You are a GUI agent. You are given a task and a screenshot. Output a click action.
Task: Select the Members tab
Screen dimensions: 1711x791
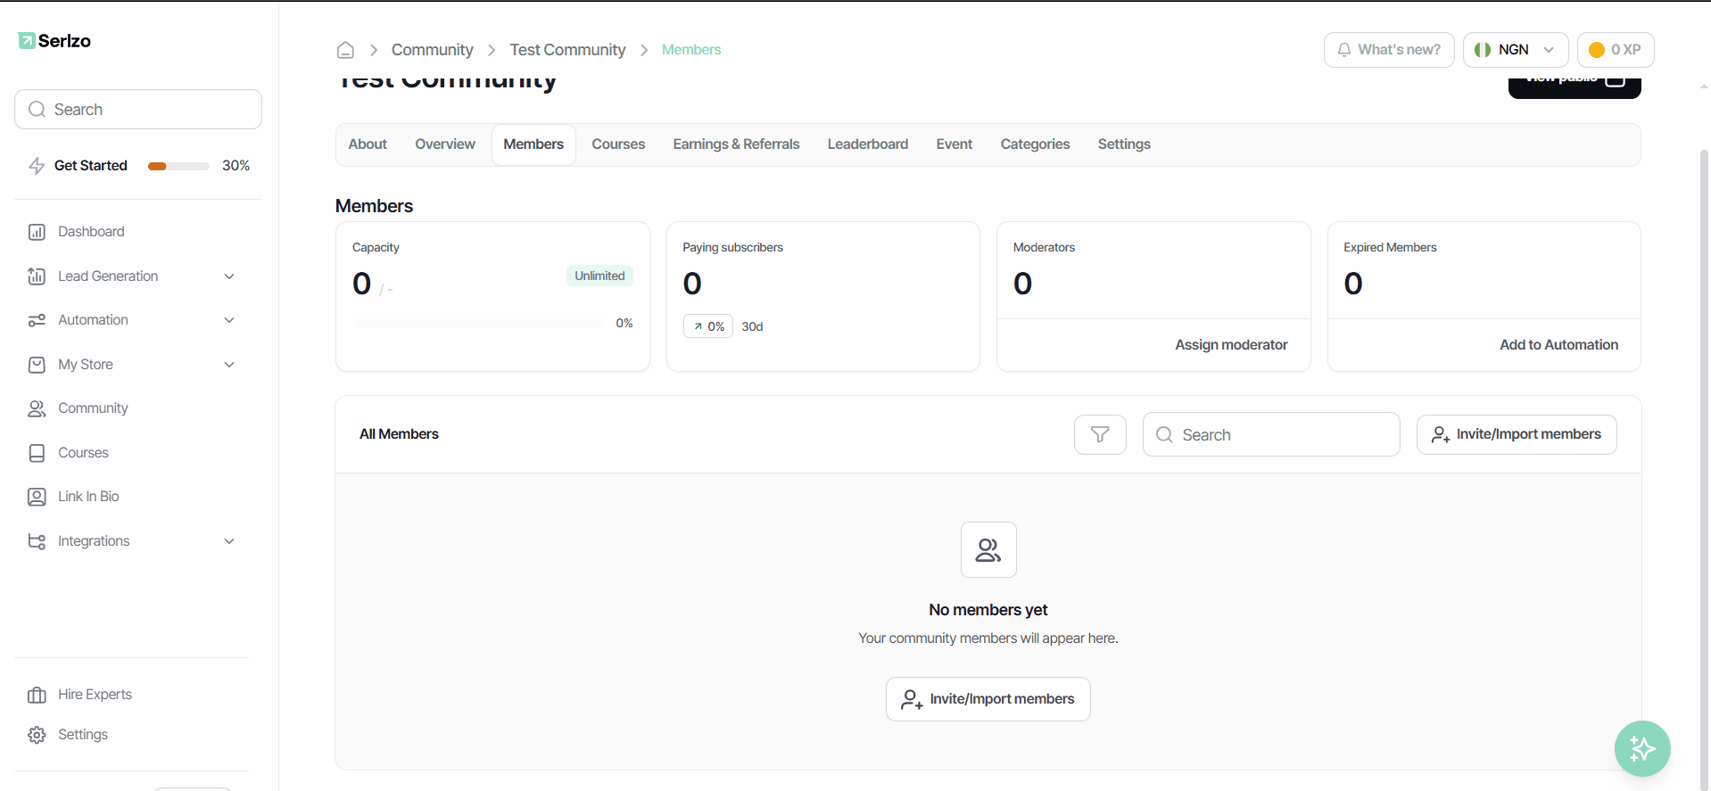coord(533,144)
